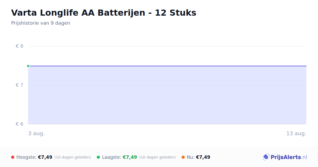318x167 pixels.
Task: Click the Hoogste price €7,49 value
Action: point(45,157)
